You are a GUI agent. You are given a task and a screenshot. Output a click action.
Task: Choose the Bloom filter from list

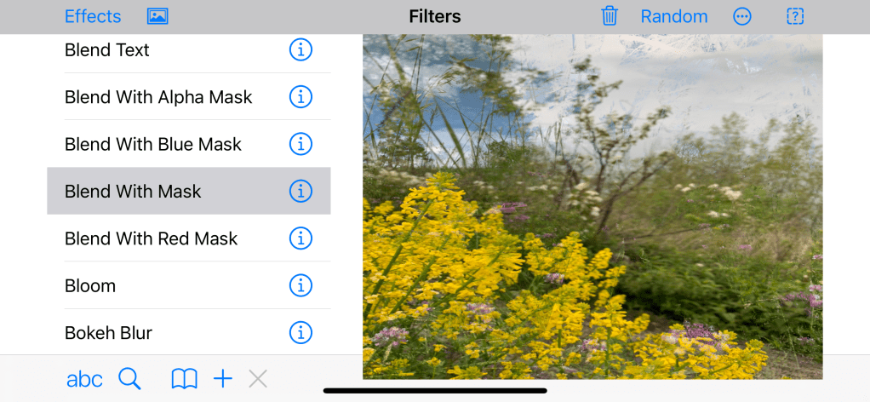coord(189,285)
